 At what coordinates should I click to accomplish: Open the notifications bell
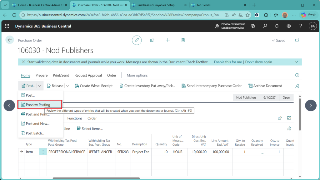[x=277, y=26]
